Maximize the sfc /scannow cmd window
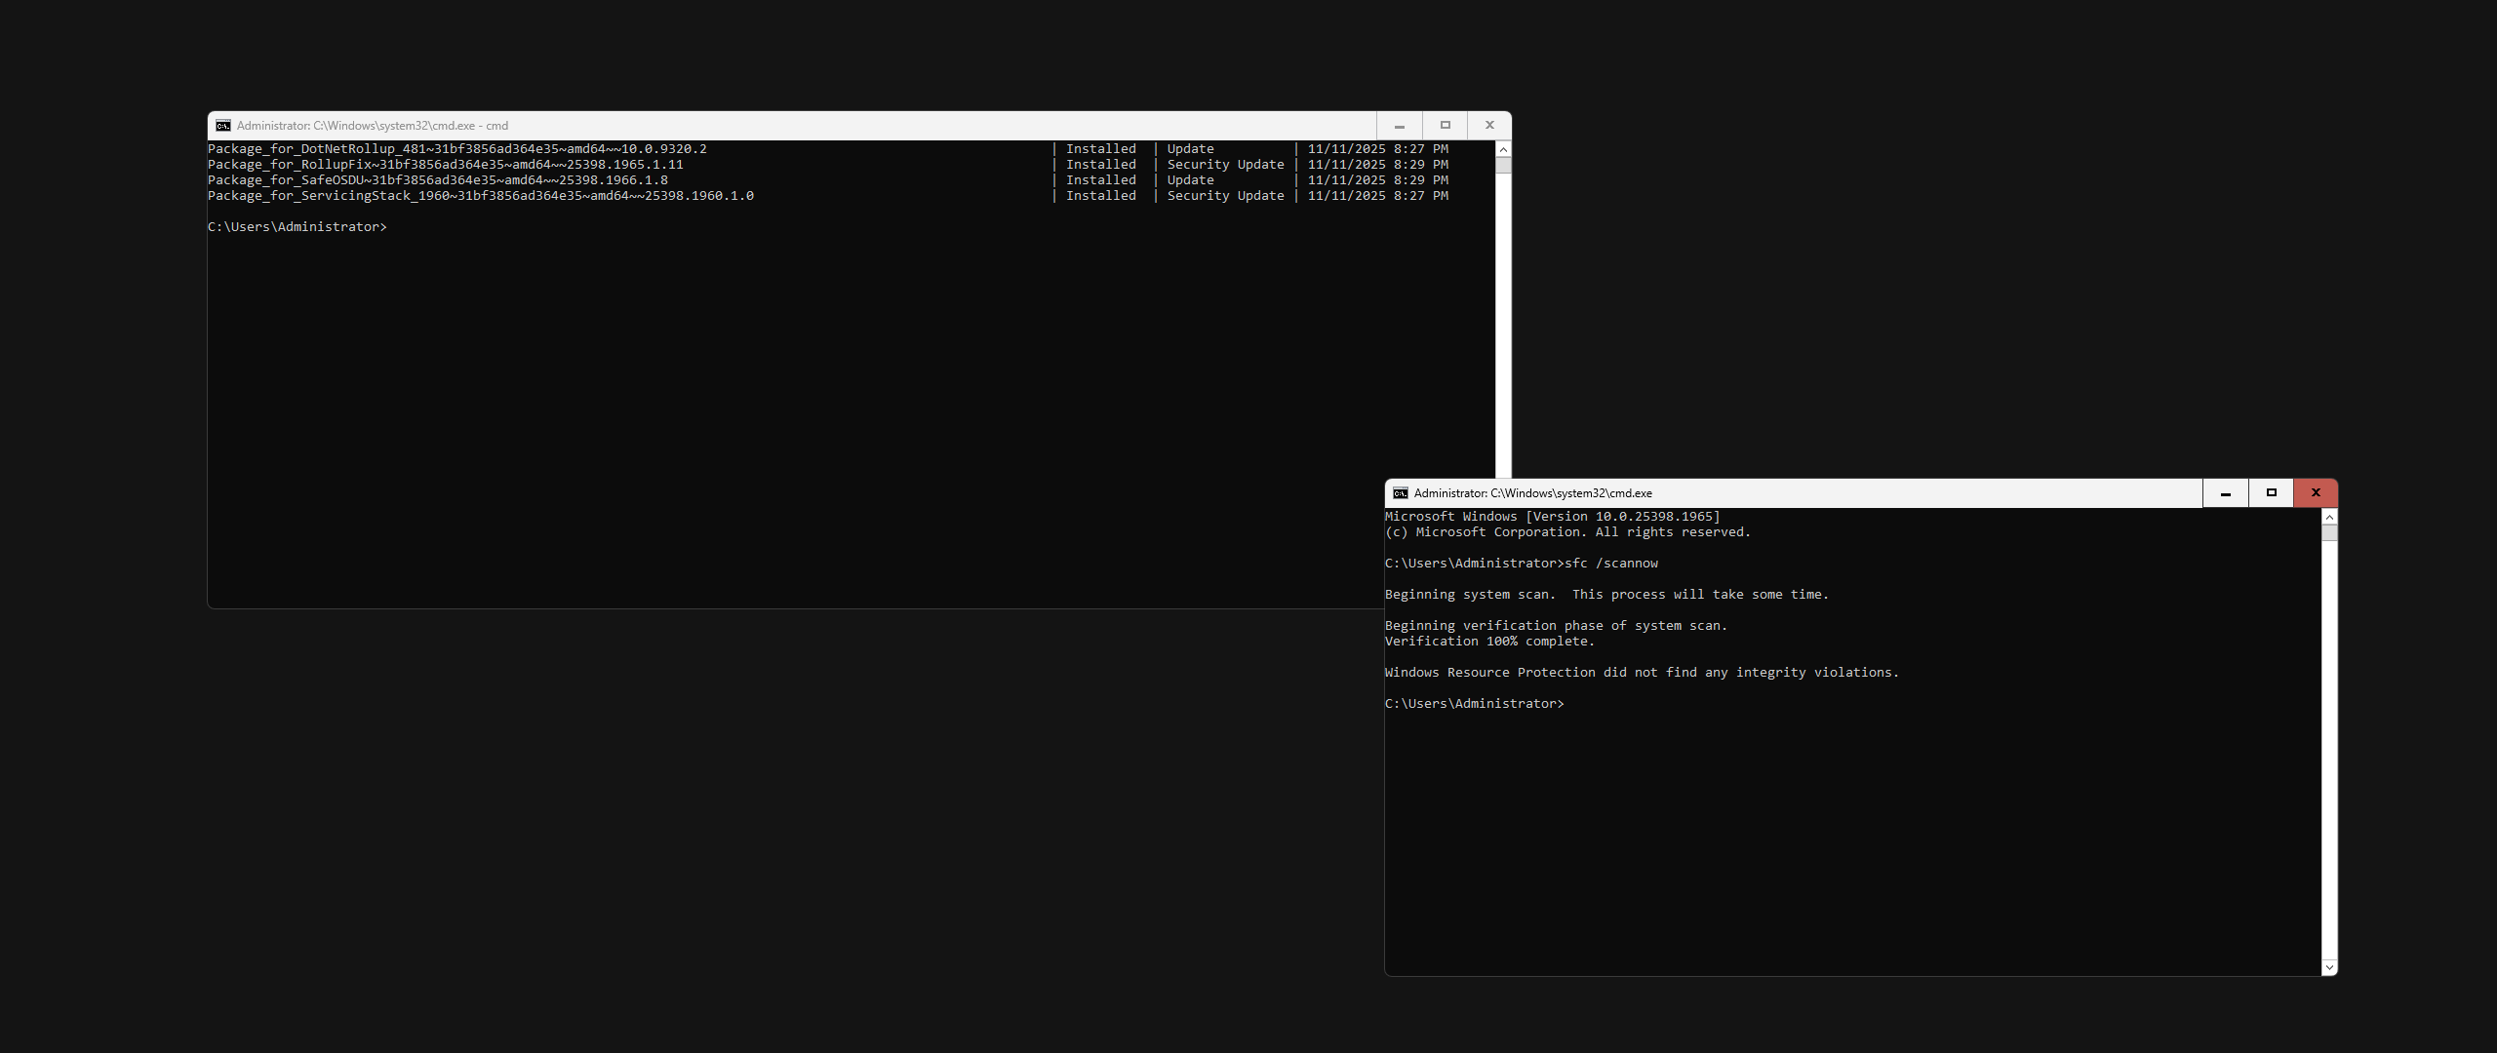Screen dimensions: 2497x1053 tap(2272, 493)
